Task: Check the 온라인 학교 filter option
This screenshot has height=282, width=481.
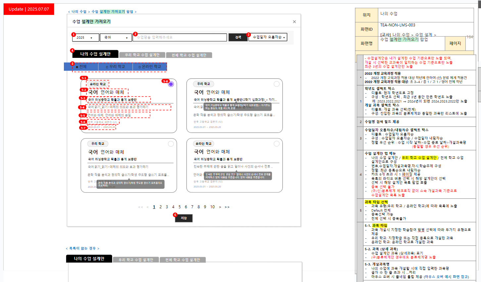Action: [x=150, y=67]
